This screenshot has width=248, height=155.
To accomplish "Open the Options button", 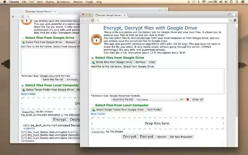I will 162,137.
